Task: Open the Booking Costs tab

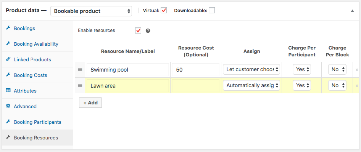Action: pos(37,75)
